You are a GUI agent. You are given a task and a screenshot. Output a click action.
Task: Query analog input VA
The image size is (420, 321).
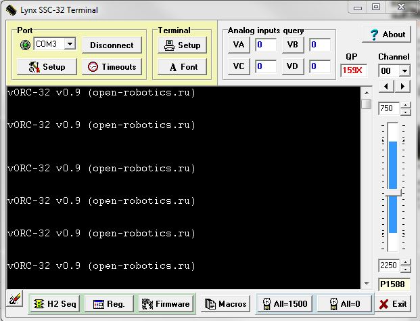239,45
